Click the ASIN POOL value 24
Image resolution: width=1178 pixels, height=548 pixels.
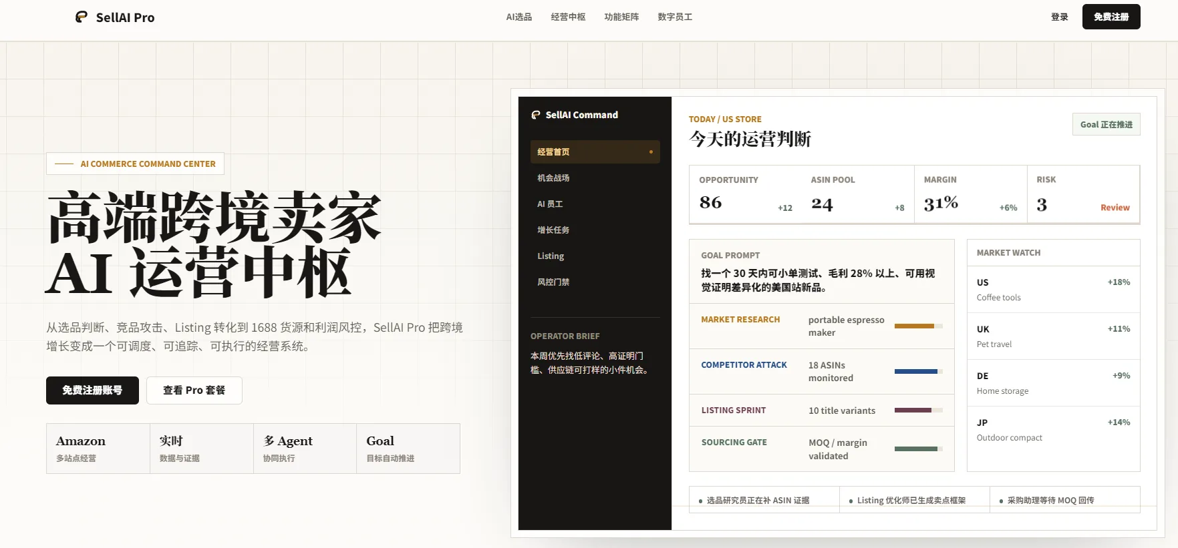[x=823, y=204]
